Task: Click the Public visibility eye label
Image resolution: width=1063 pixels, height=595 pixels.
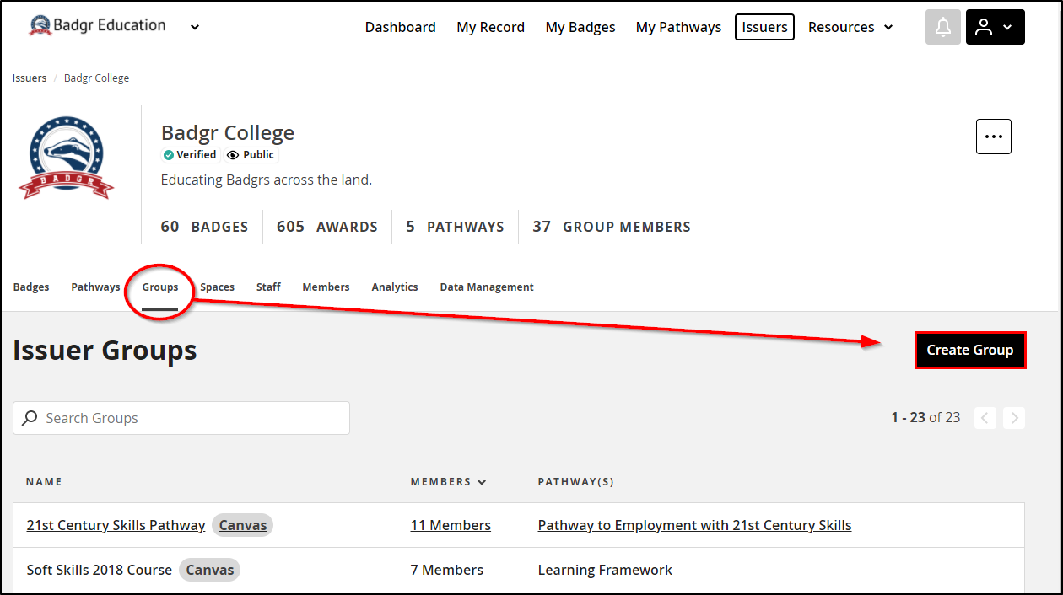Action: 251,155
